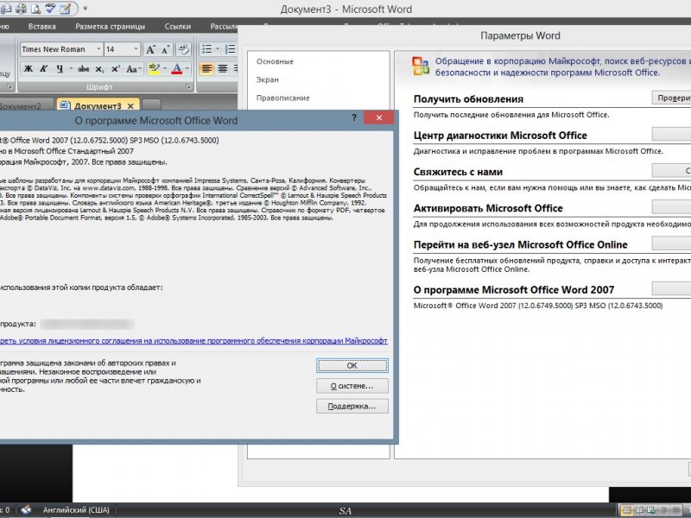This screenshot has height=518, width=691.
Task: Open Print Preview from quick access toolbar
Action: (36, 8)
